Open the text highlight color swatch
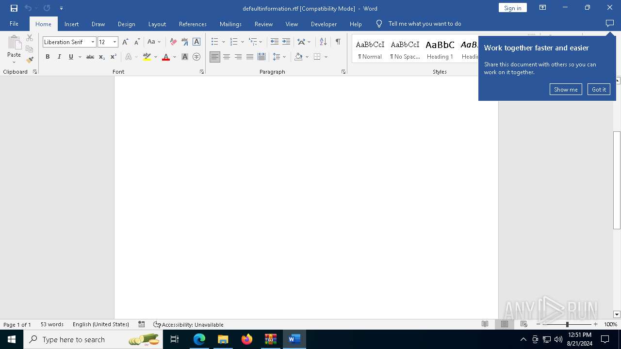 point(147,57)
